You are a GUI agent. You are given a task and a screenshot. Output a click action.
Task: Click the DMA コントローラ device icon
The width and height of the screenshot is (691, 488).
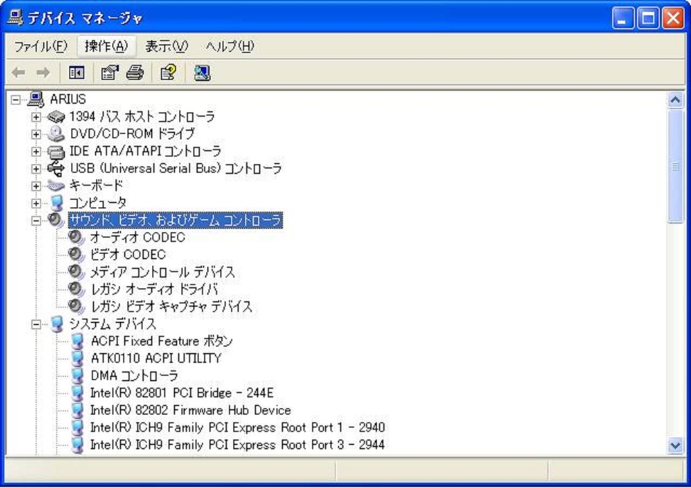click(78, 375)
